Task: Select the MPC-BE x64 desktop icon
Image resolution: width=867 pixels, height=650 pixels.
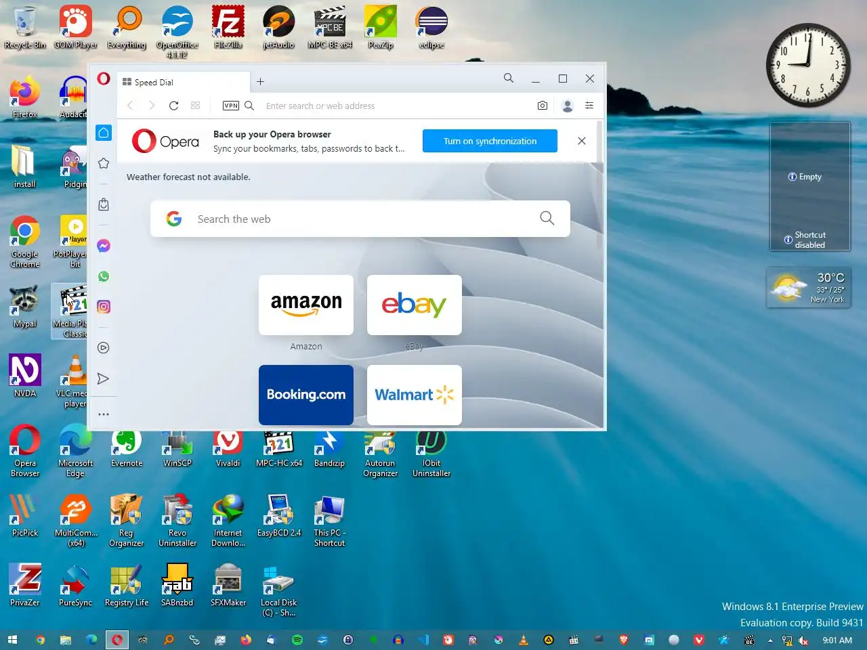Action: pyautogui.click(x=330, y=28)
